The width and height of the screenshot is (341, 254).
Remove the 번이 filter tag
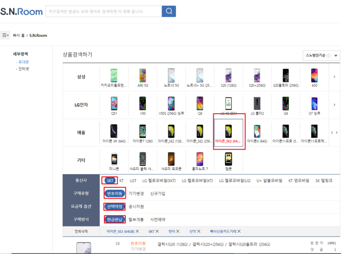(x=178, y=231)
